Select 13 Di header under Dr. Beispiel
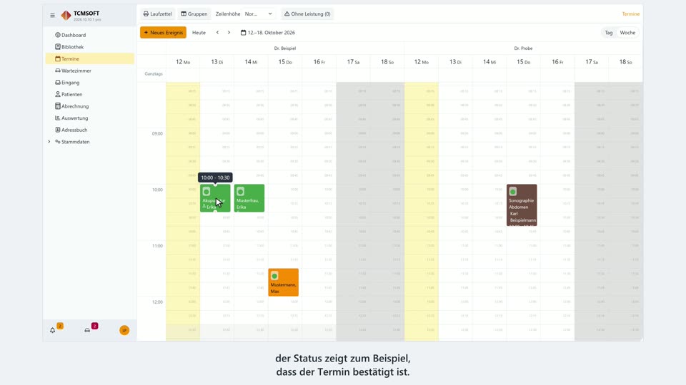 (217, 62)
